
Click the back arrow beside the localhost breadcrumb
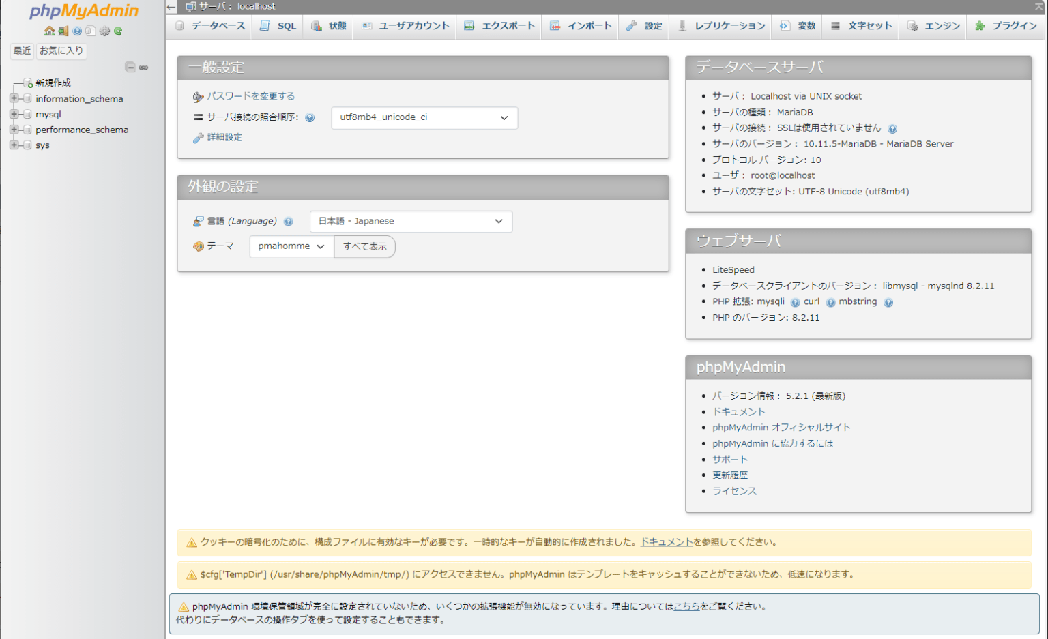171,6
